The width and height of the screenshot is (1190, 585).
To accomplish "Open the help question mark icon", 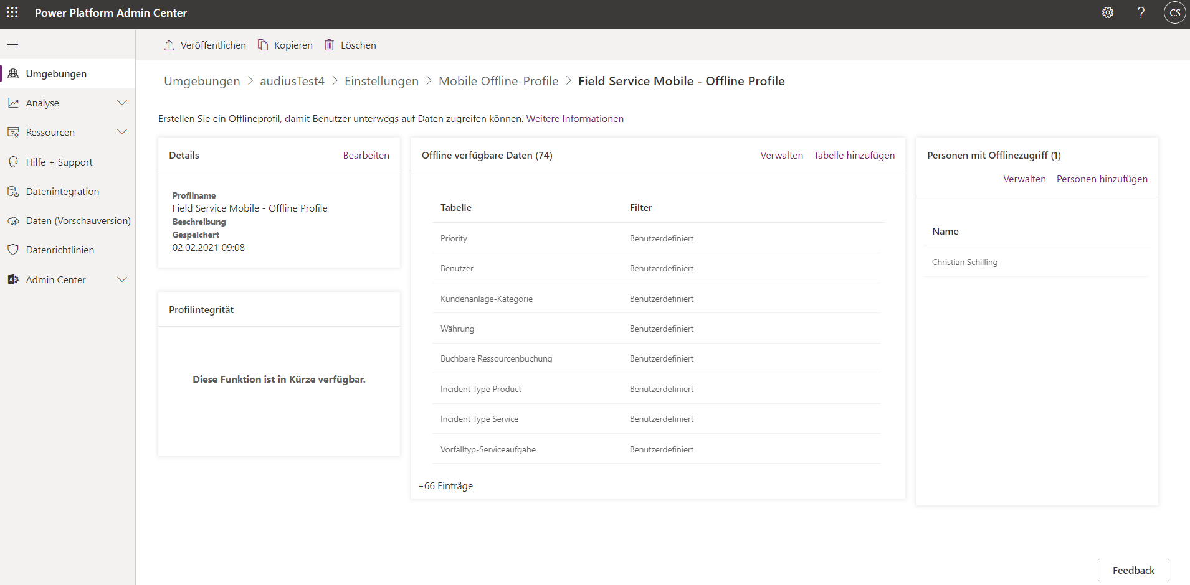I will coord(1141,12).
